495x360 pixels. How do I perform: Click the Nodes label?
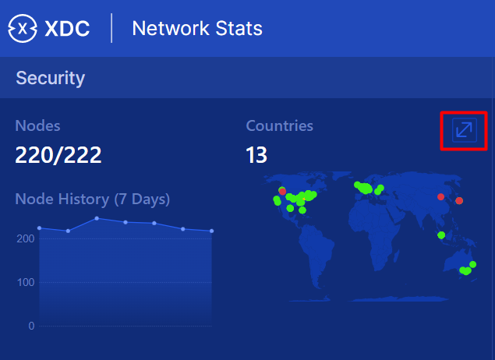point(37,125)
